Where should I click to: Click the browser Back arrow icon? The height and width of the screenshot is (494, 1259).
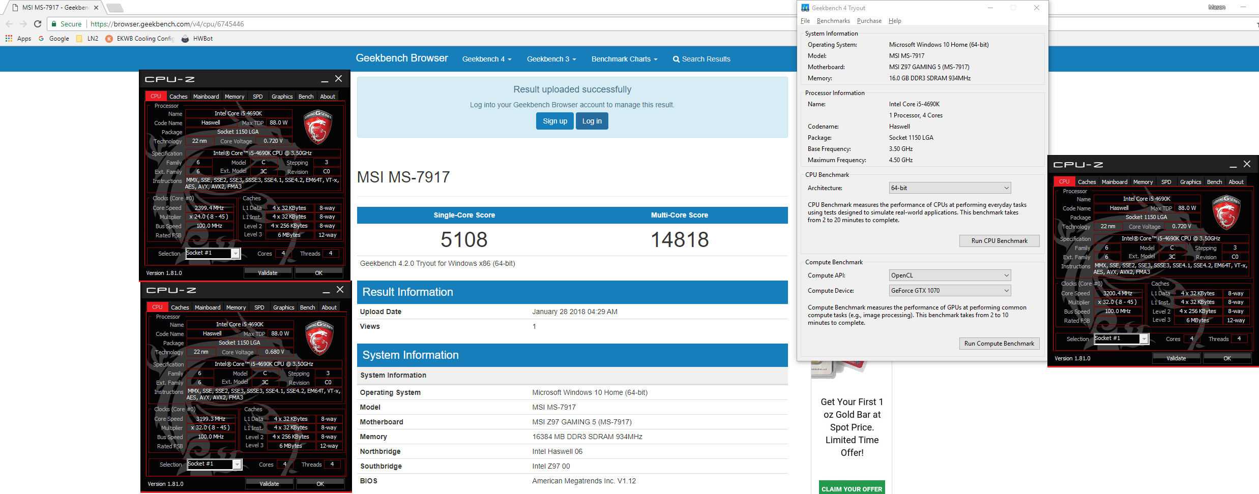pos(9,24)
